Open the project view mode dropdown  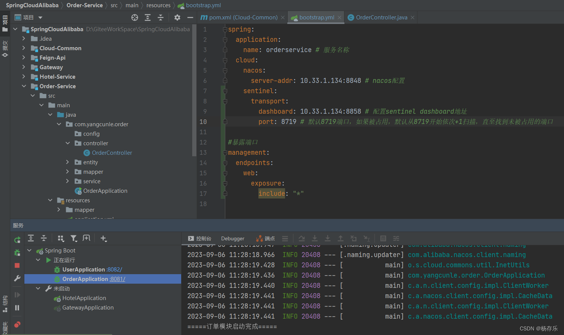coord(40,17)
